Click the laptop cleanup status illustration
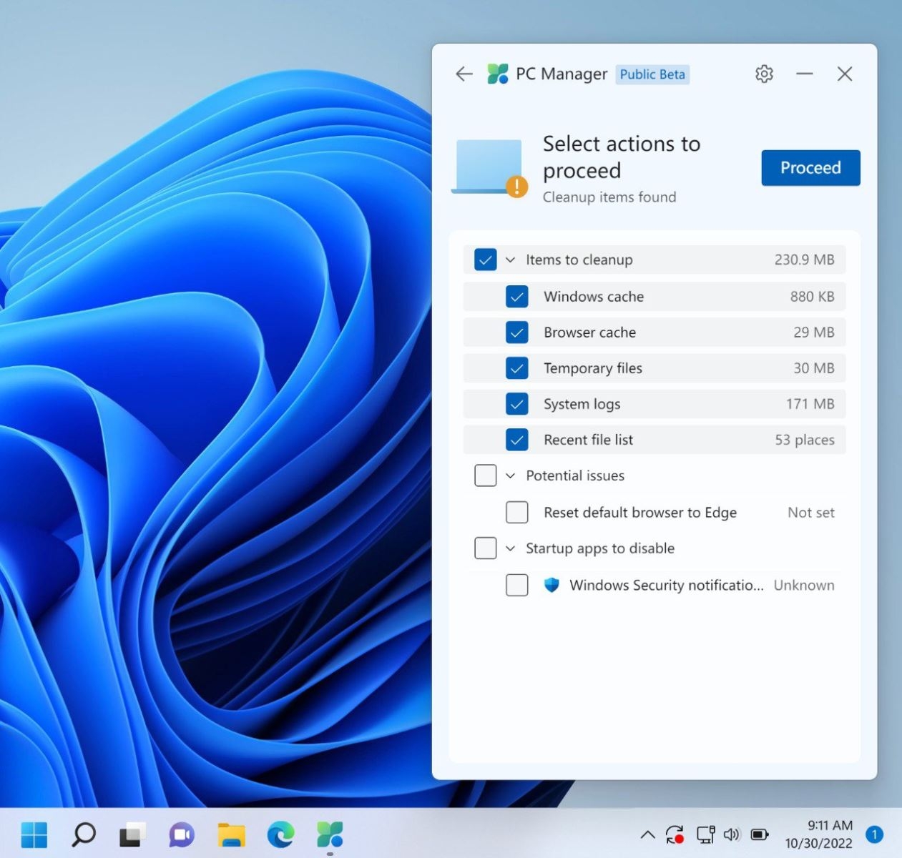The image size is (902, 858). [x=487, y=163]
